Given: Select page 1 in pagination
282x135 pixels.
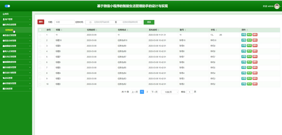Looking at the screenshot, I should click(x=142, y=92).
